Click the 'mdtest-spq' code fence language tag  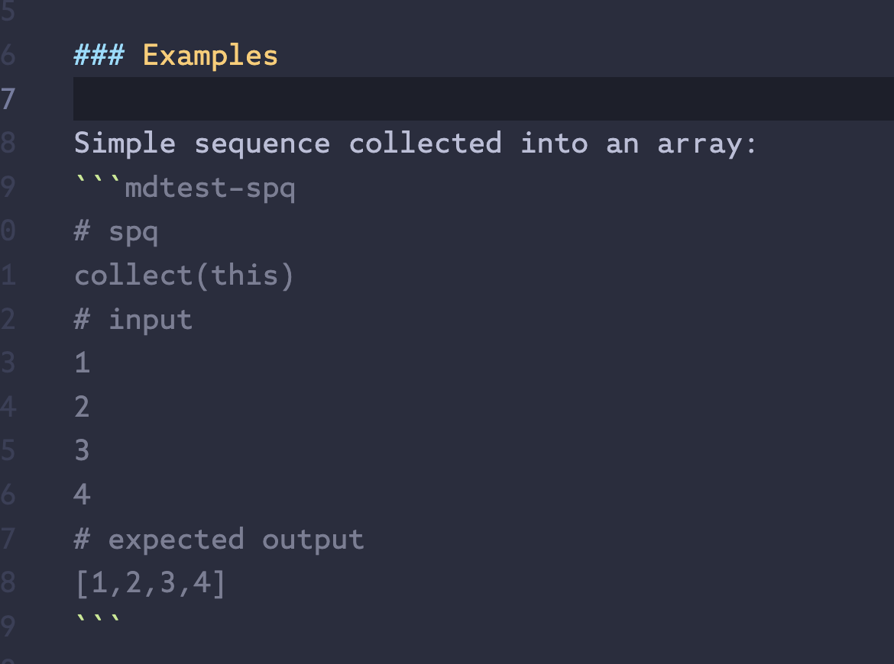tap(210, 188)
